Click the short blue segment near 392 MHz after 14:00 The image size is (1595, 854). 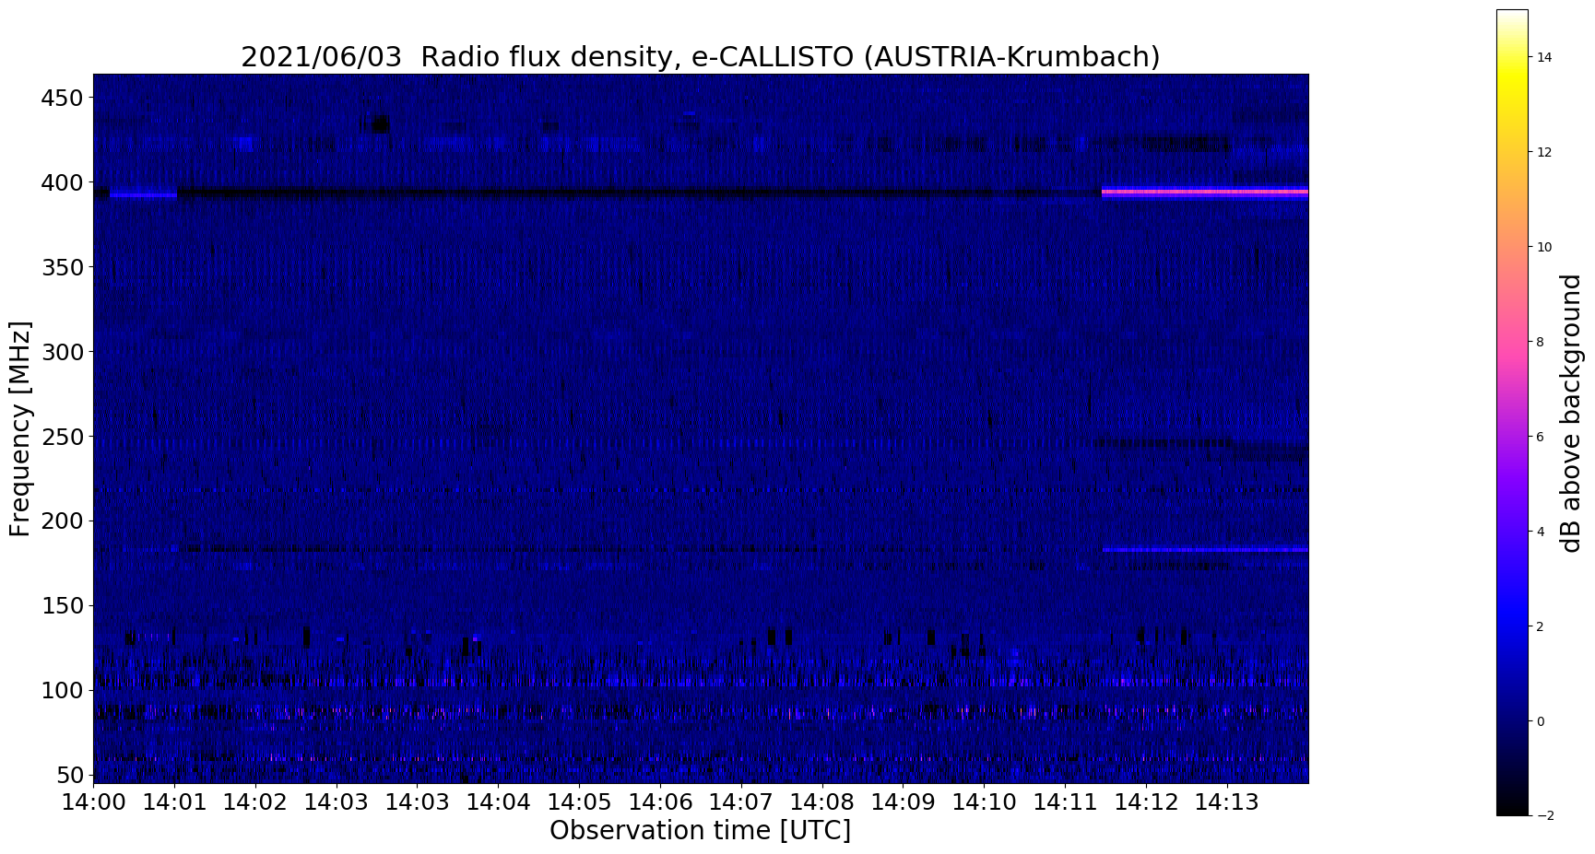143,195
